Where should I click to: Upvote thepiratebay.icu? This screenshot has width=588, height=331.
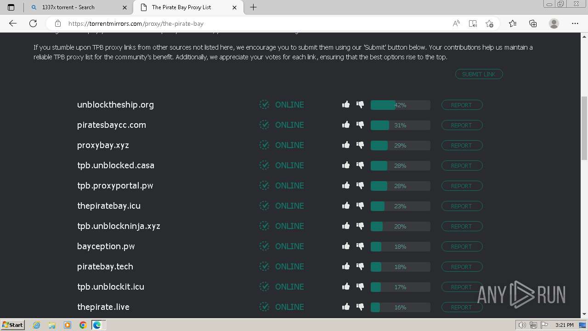346,205
